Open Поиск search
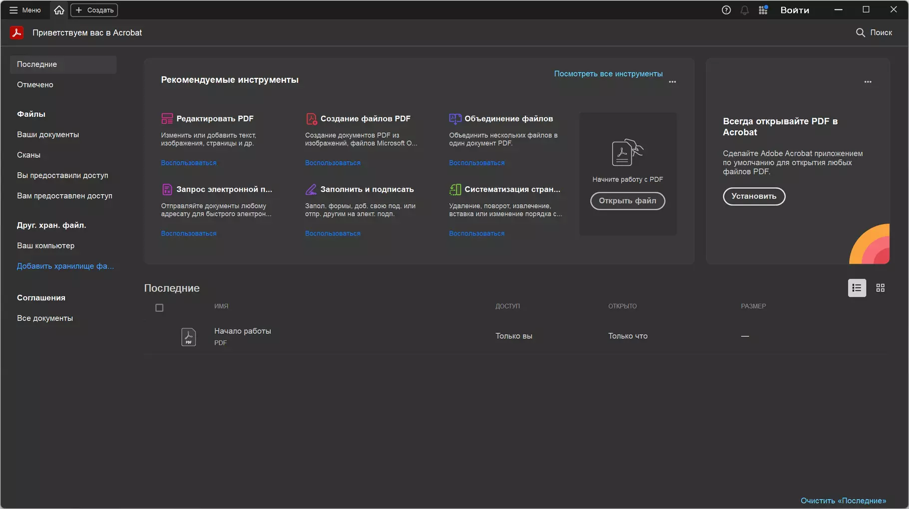Screen dimensions: 909x509 (x=874, y=32)
